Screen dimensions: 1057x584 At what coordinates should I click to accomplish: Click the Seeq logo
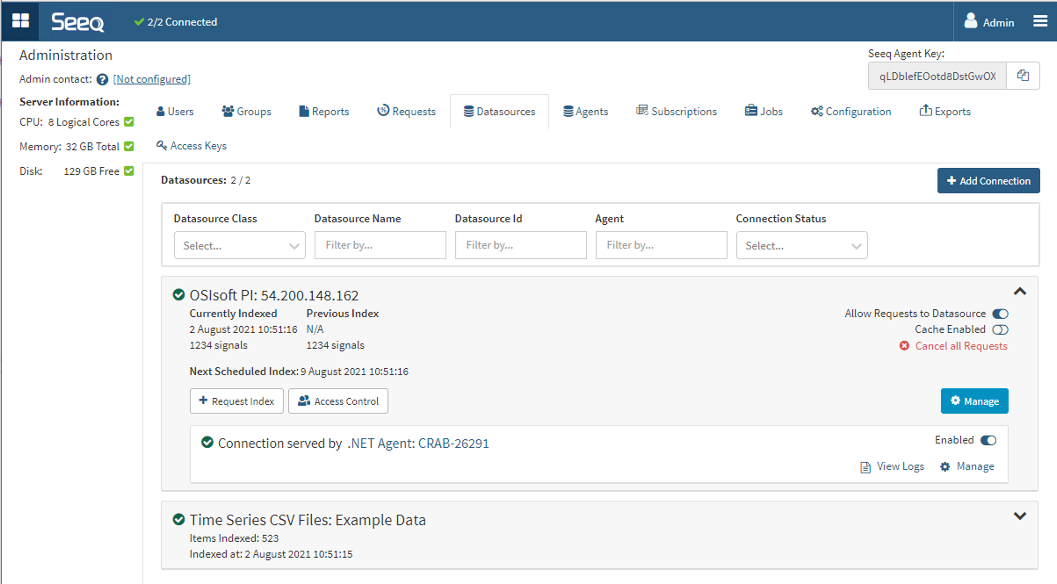pos(78,22)
